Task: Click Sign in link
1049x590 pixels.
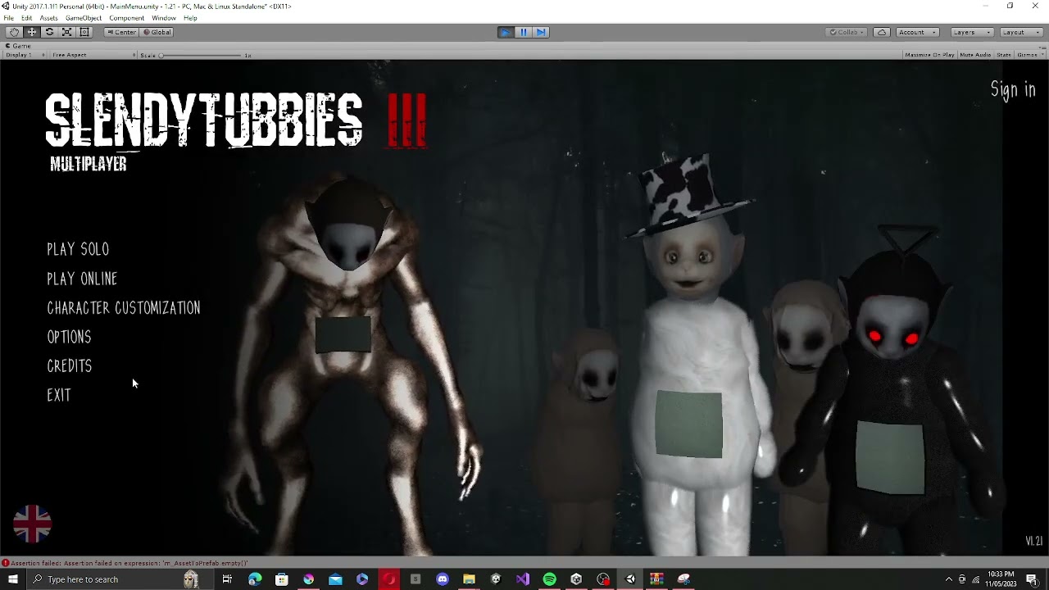Action: click(x=1013, y=89)
